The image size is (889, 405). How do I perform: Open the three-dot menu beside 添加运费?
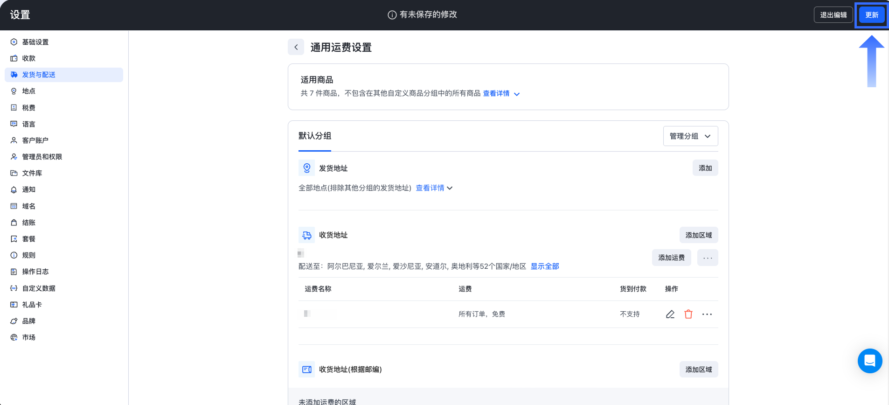(x=708, y=258)
